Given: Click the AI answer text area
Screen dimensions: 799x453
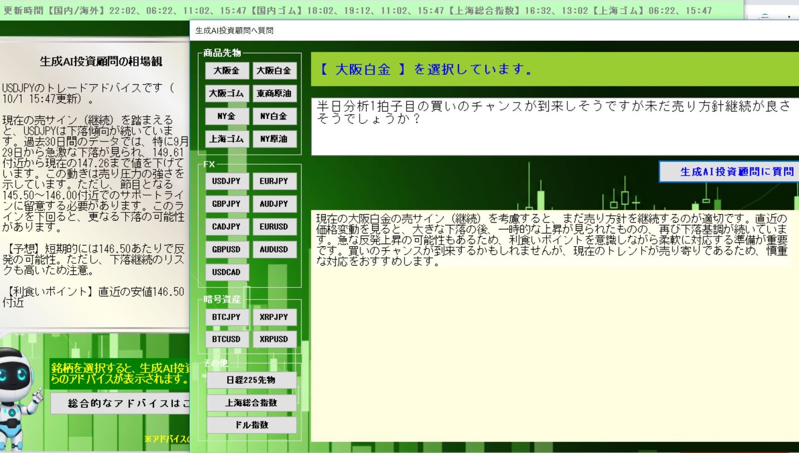Looking at the screenshot, I should tap(555, 326).
